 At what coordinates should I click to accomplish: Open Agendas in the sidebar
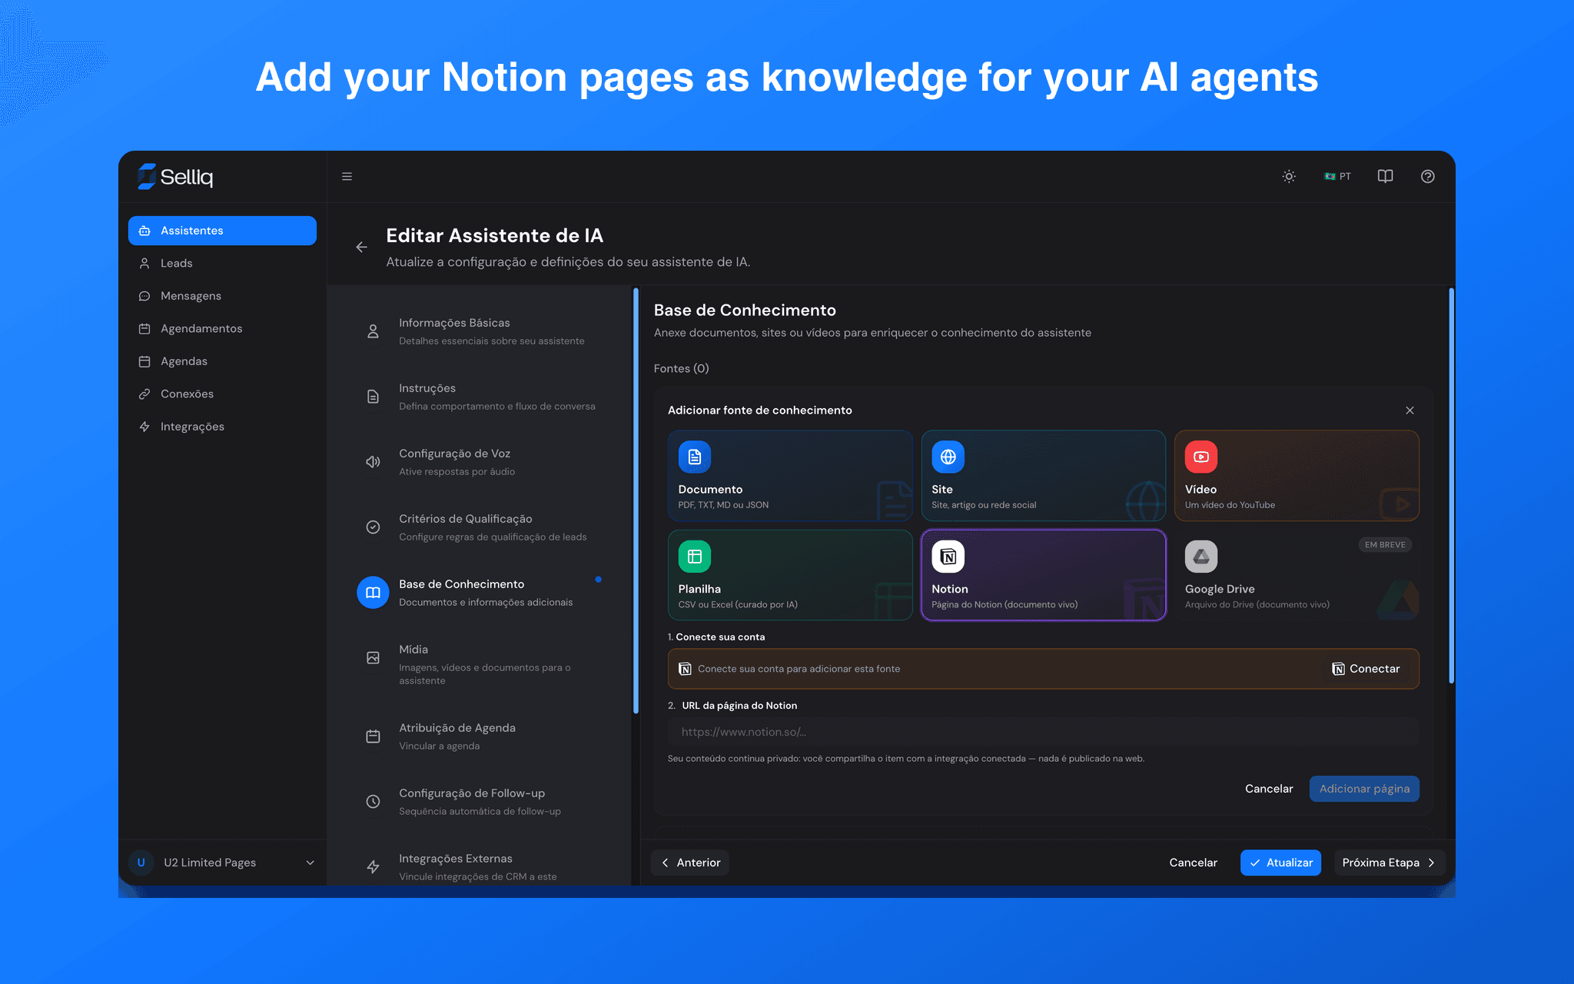(x=222, y=361)
